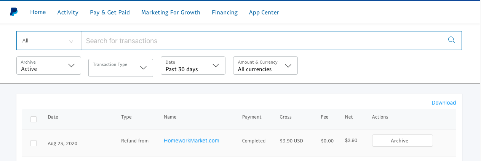Open the HomeworkMarket.com transaction link
Image resolution: width=481 pixels, height=161 pixels.
tap(192, 141)
